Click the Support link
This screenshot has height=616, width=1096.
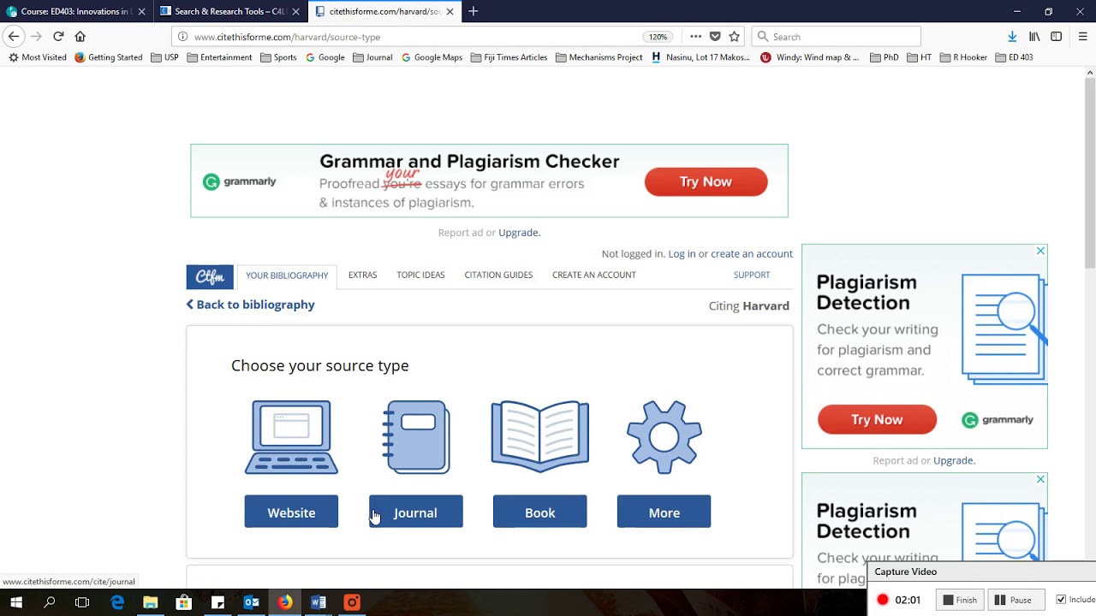tap(752, 275)
